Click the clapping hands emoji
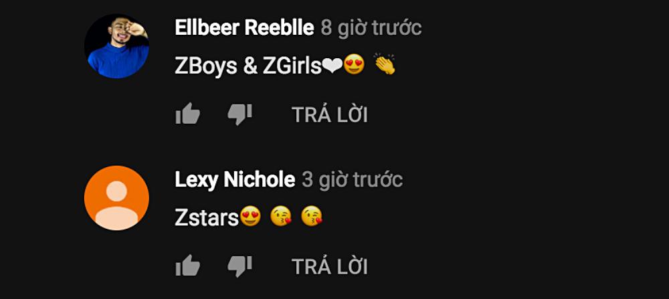The height and width of the screenshot is (299, 669). pyautogui.click(x=385, y=64)
